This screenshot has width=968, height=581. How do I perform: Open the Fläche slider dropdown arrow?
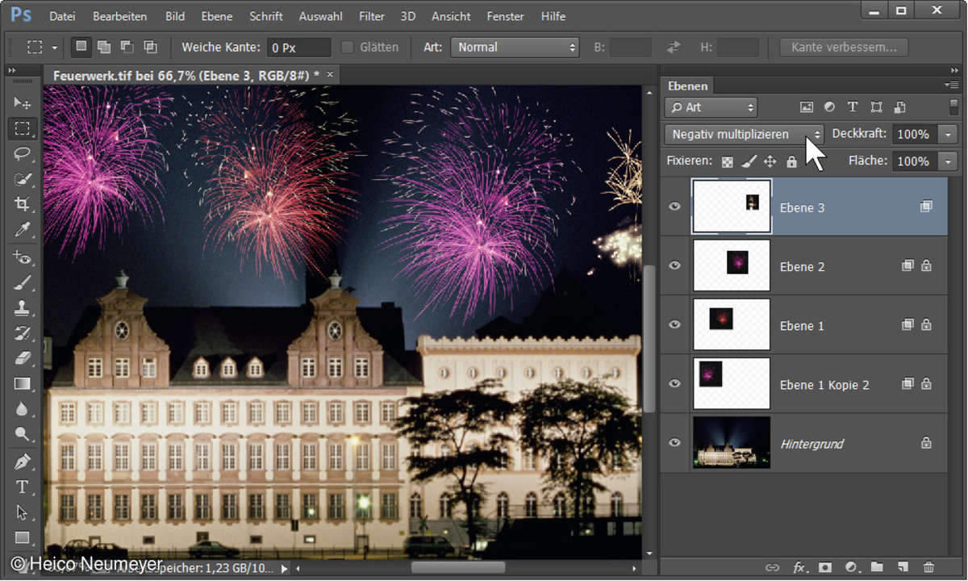pyautogui.click(x=948, y=161)
